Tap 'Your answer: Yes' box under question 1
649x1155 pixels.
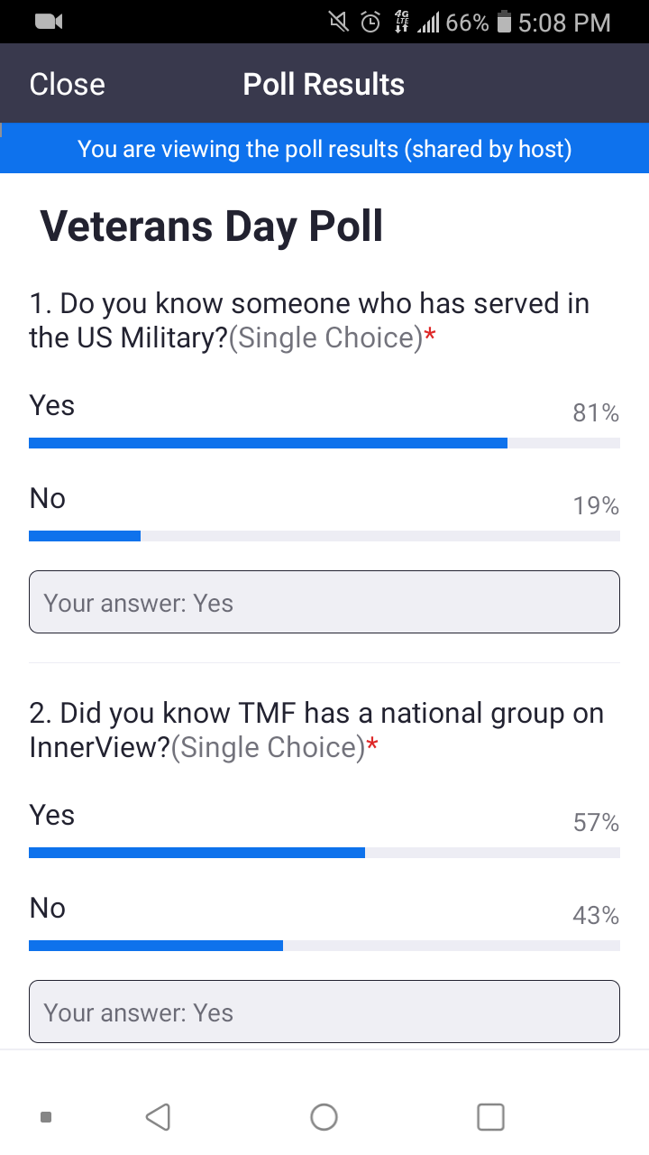click(x=324, y=602)
